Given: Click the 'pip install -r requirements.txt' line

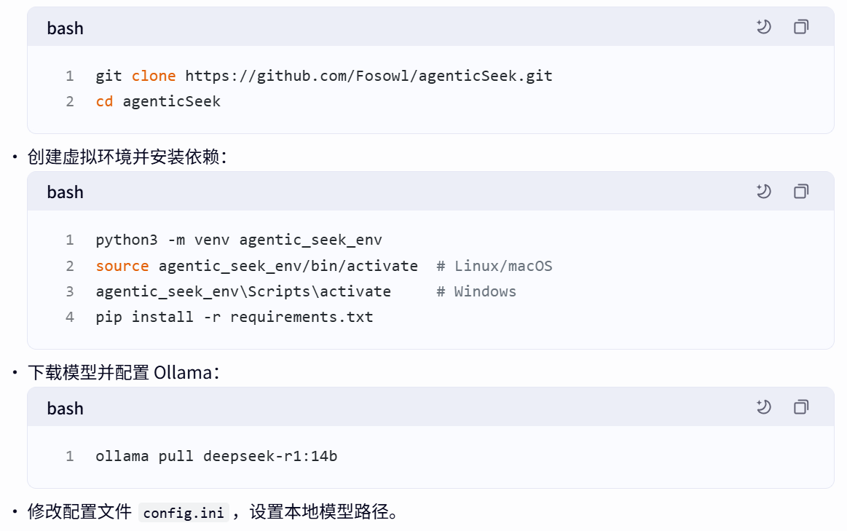Looking at the screenshot, I should (234, 317).
